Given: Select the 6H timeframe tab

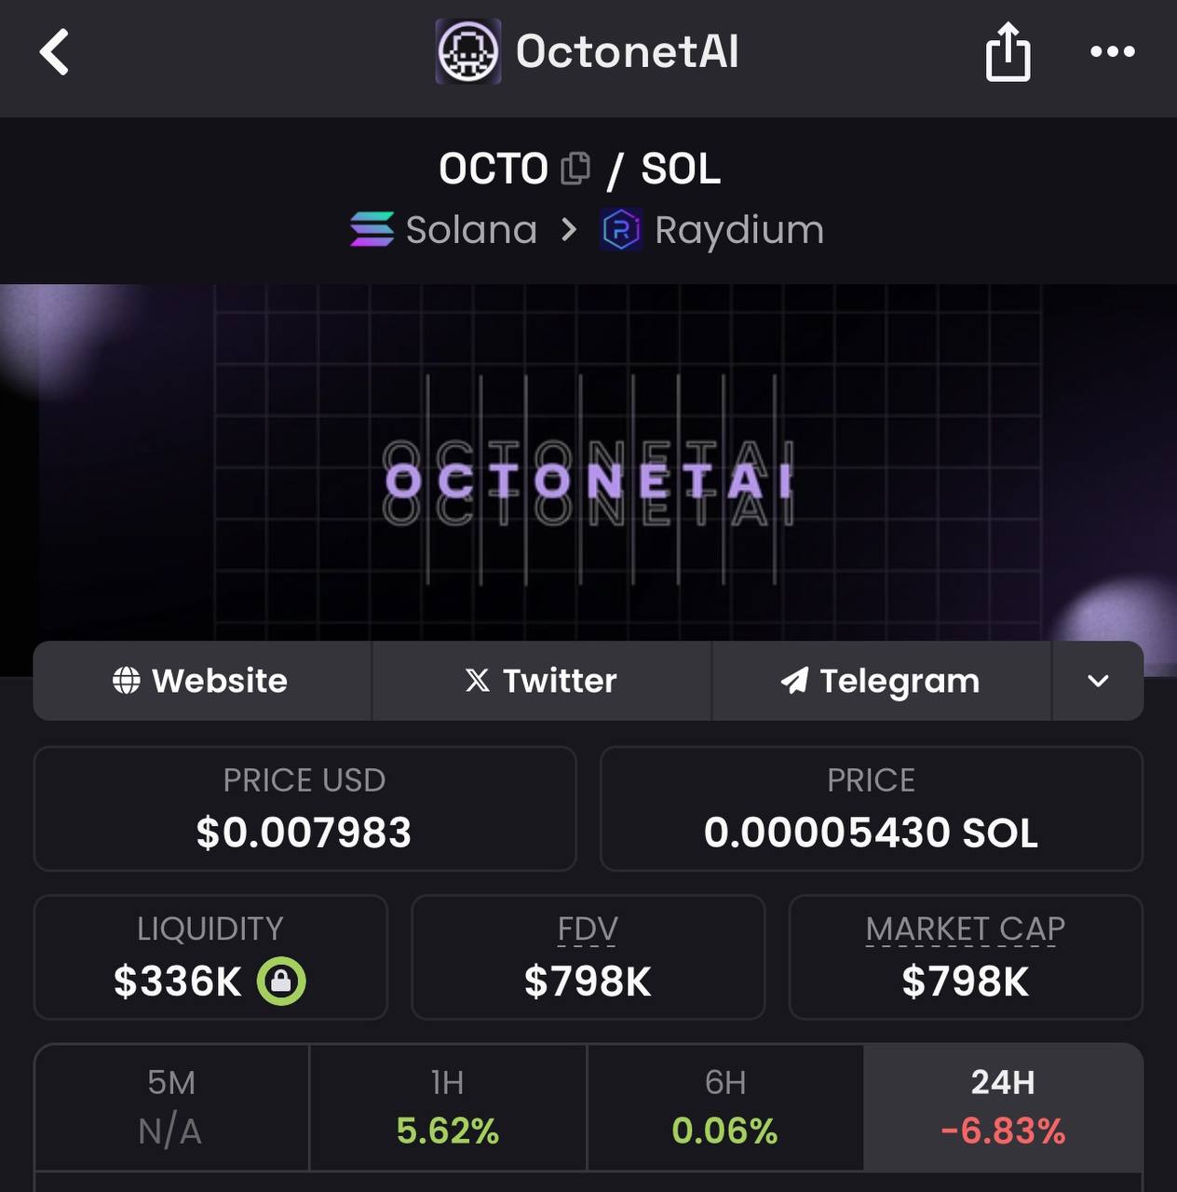Looking at the screenshot, I should [x=725, y=1107].
